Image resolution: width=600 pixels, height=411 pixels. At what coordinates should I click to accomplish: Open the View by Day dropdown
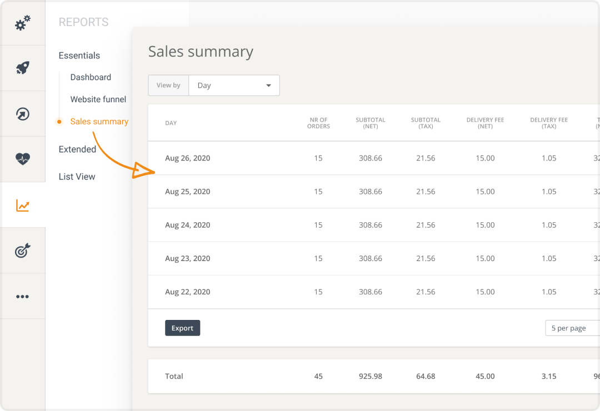coord(233,86)
